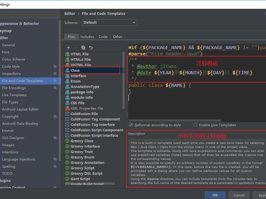Click the Groovy Enum icon

(x=67, y=157)
